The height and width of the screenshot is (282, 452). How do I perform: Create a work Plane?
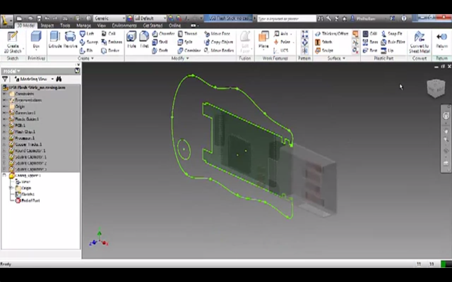click(x=264, y=40)
